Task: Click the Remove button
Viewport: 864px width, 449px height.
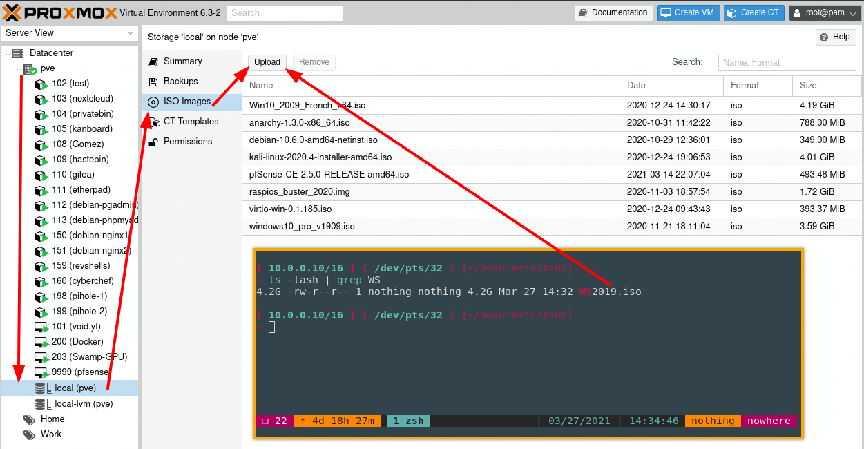Action: 314,62
